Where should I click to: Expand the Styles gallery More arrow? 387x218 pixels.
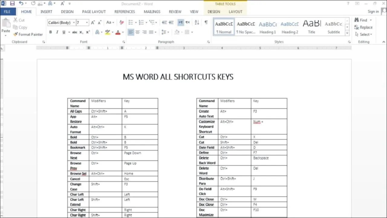347,33
